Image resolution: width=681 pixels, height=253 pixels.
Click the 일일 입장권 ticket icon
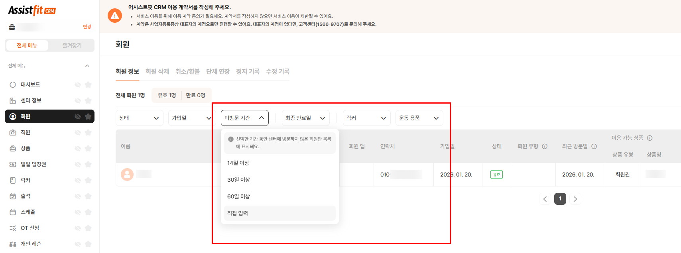coord(13,164)
